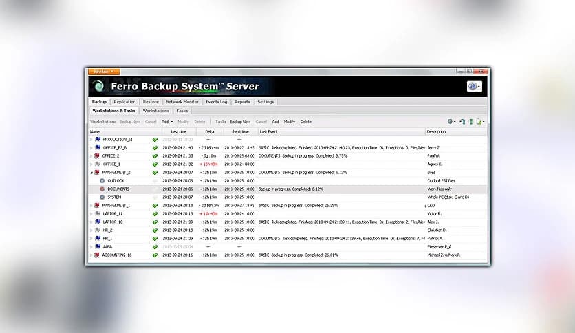This screenshot has width=575, height=333.
Task: Select the LAPTOP_11 row label
Action: [x=113, y=213]
